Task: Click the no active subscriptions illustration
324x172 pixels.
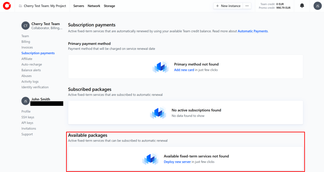Action: [158, 113]
